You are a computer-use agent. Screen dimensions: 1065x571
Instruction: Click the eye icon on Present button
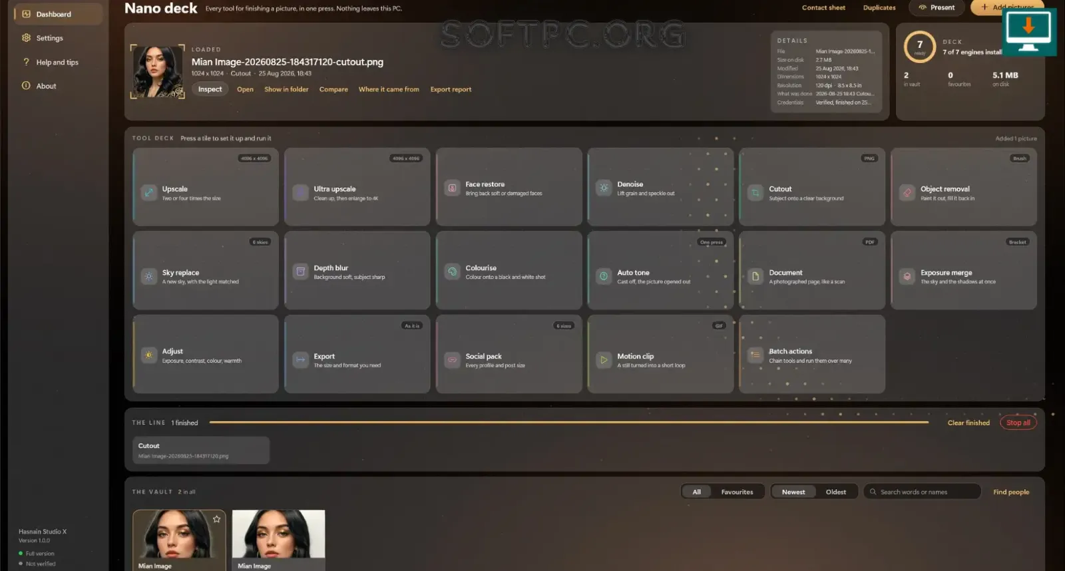(x=923, y=8)
